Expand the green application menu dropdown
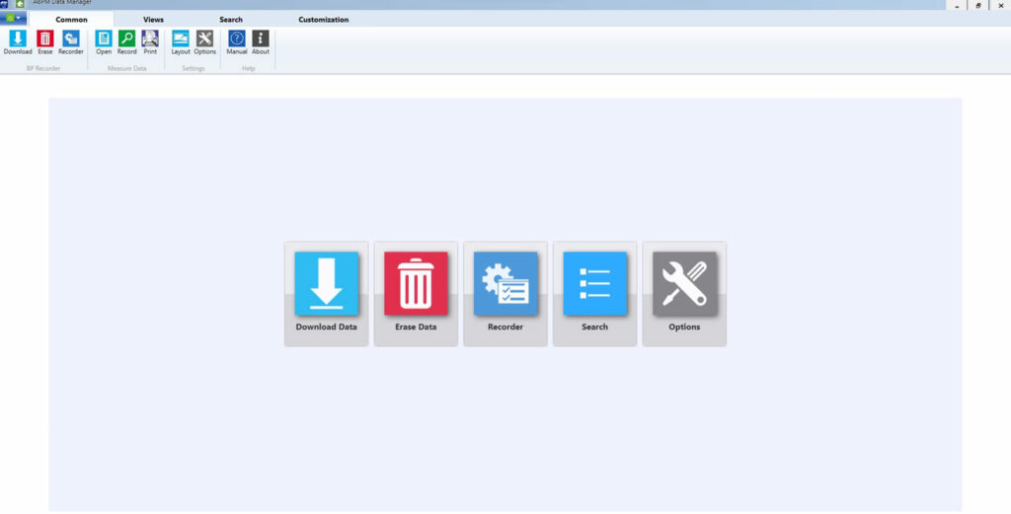 point(13,19)
